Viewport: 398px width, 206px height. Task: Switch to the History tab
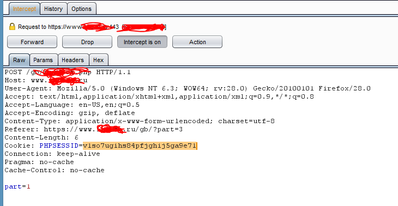coord(53,9)
